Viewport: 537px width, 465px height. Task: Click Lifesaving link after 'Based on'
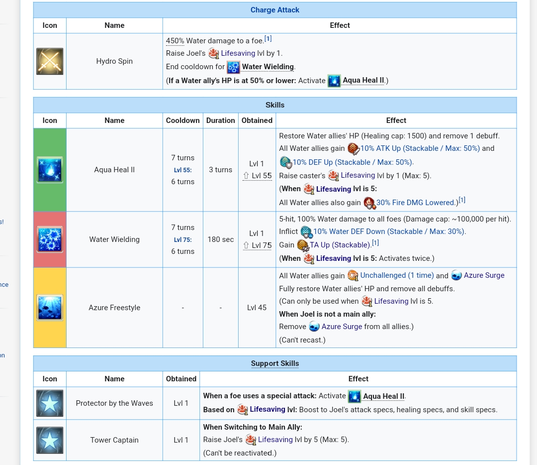[268, 409]
